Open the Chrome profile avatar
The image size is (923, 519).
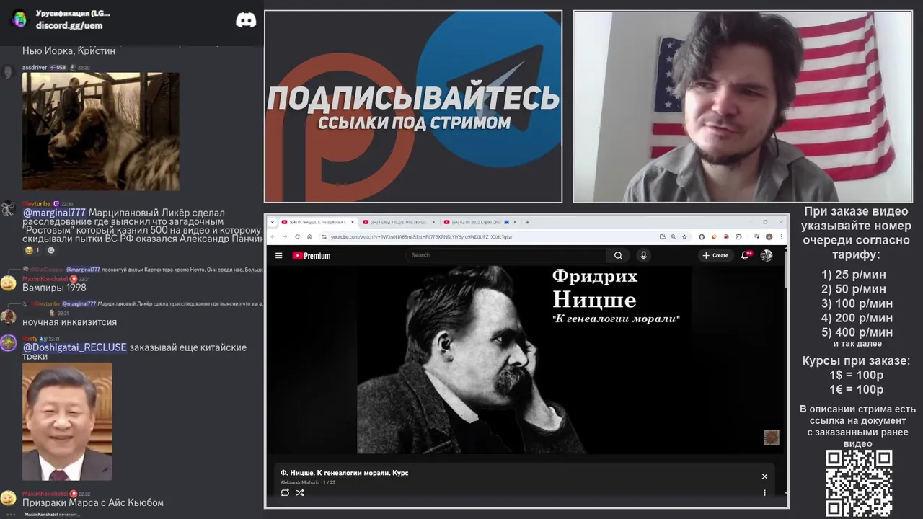point(769,236)
